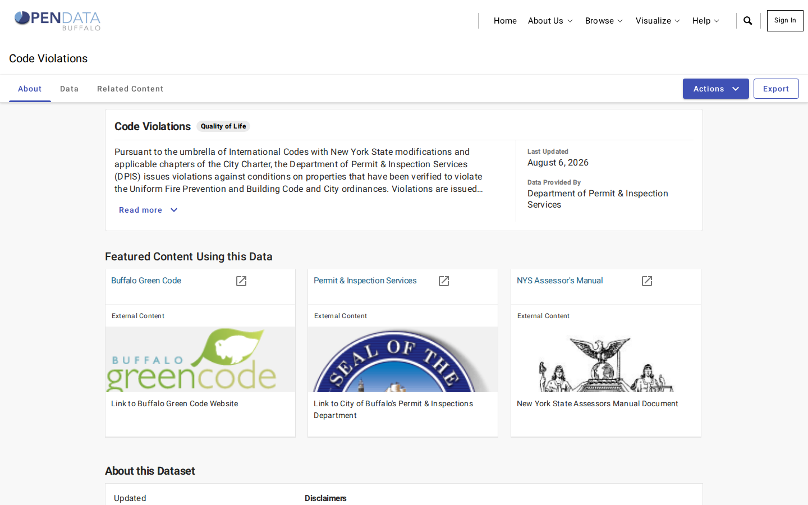Click the Quality of Life tag
Image resolution: width=808 pixels, height=505 pixels.
(223, 126)
